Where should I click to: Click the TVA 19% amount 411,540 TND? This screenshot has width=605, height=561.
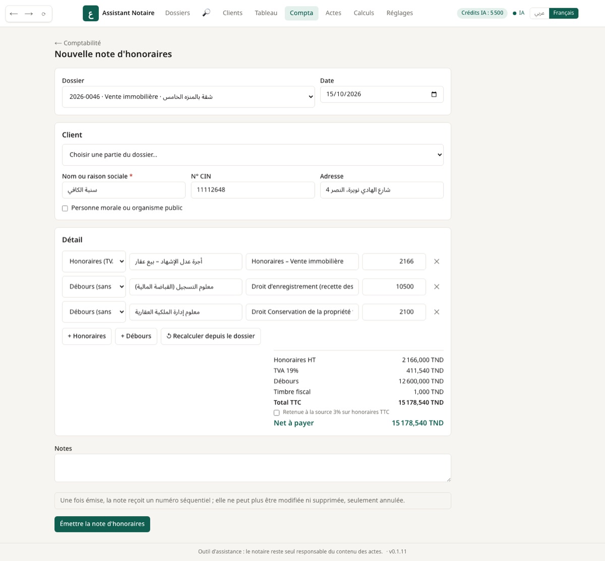tap(425, 371)
